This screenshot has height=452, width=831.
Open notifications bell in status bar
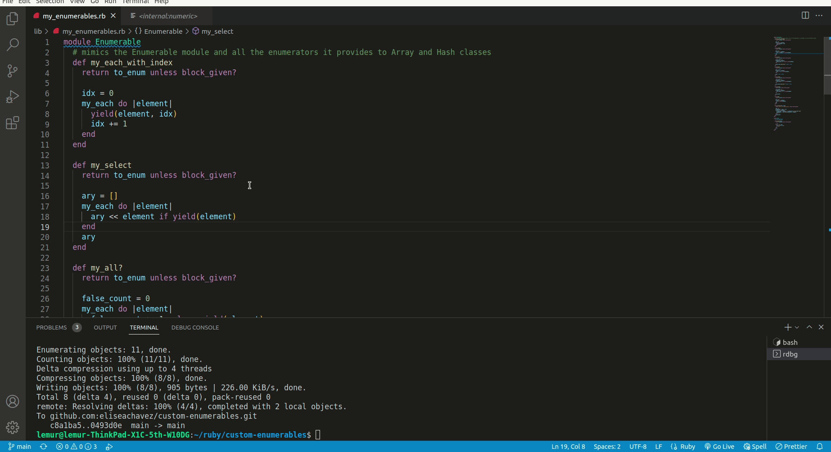(823, 447)
